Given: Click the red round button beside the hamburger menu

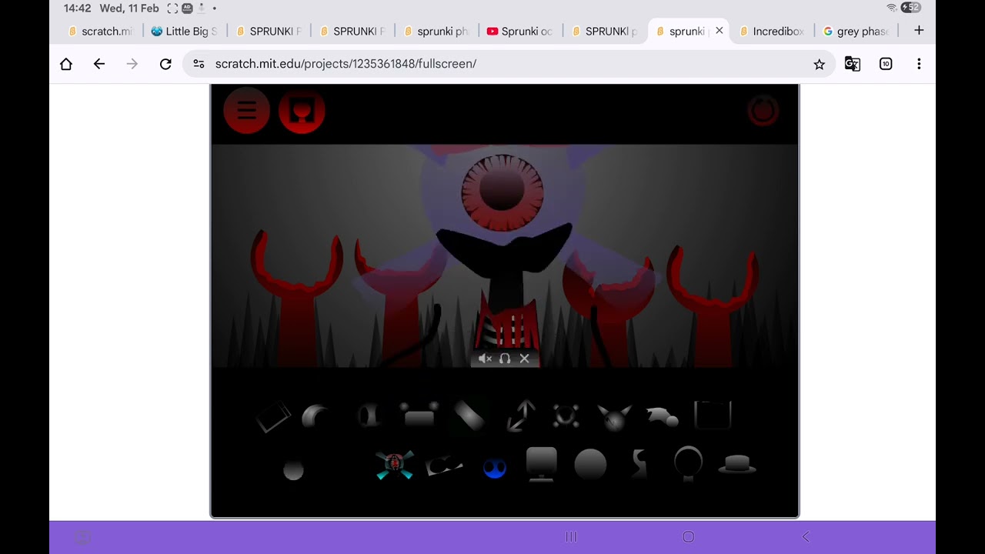Looking at the screenshot, I should (302, 111).
